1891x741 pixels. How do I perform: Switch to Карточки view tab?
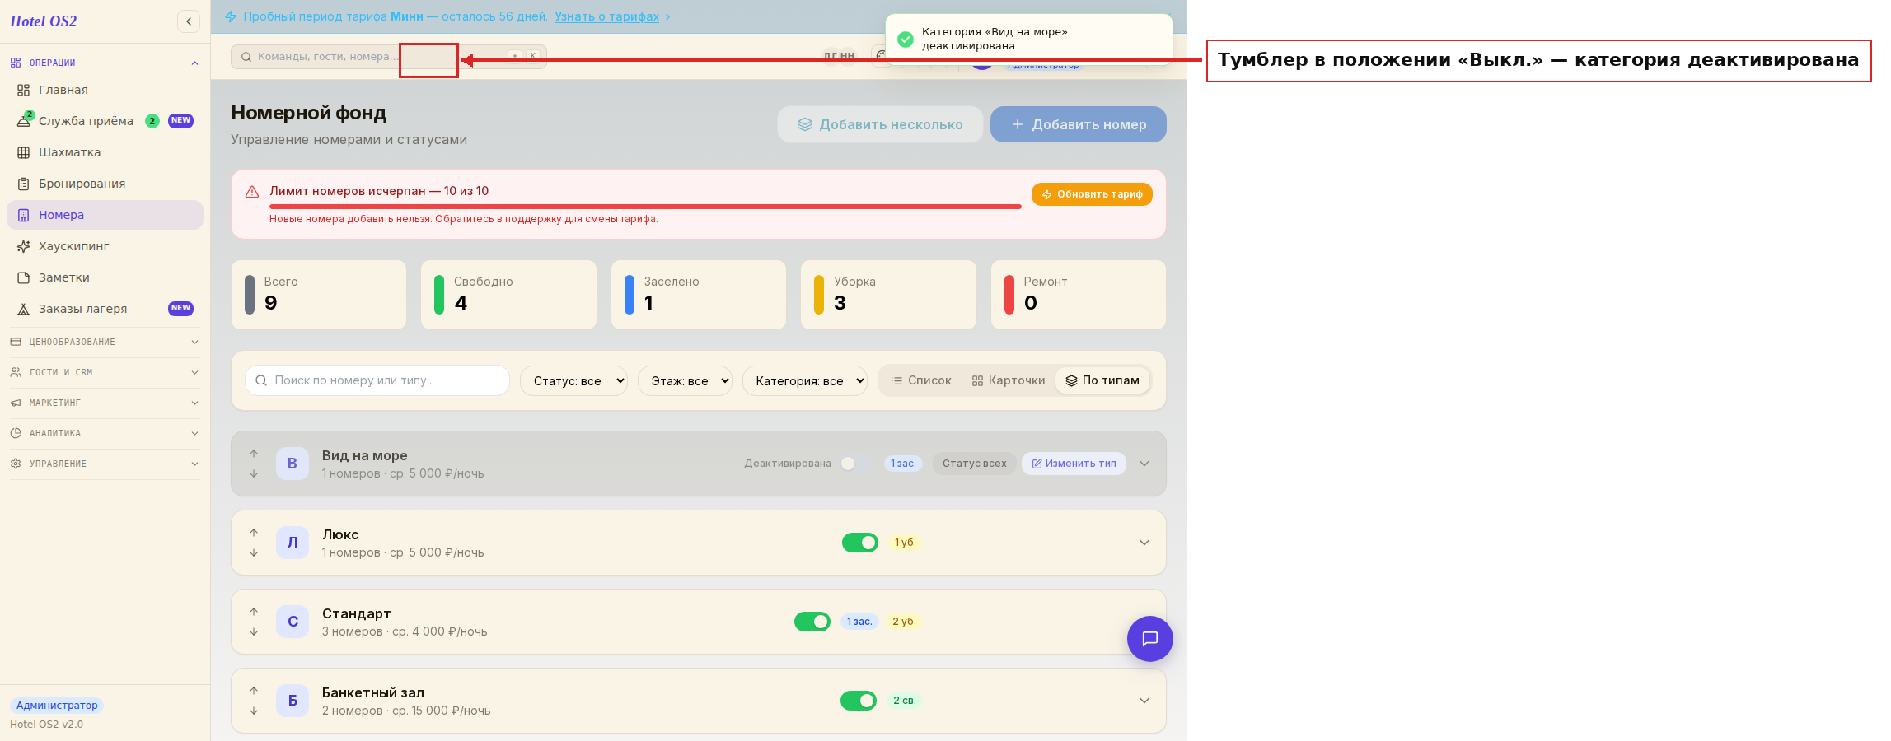point(1009,380)
